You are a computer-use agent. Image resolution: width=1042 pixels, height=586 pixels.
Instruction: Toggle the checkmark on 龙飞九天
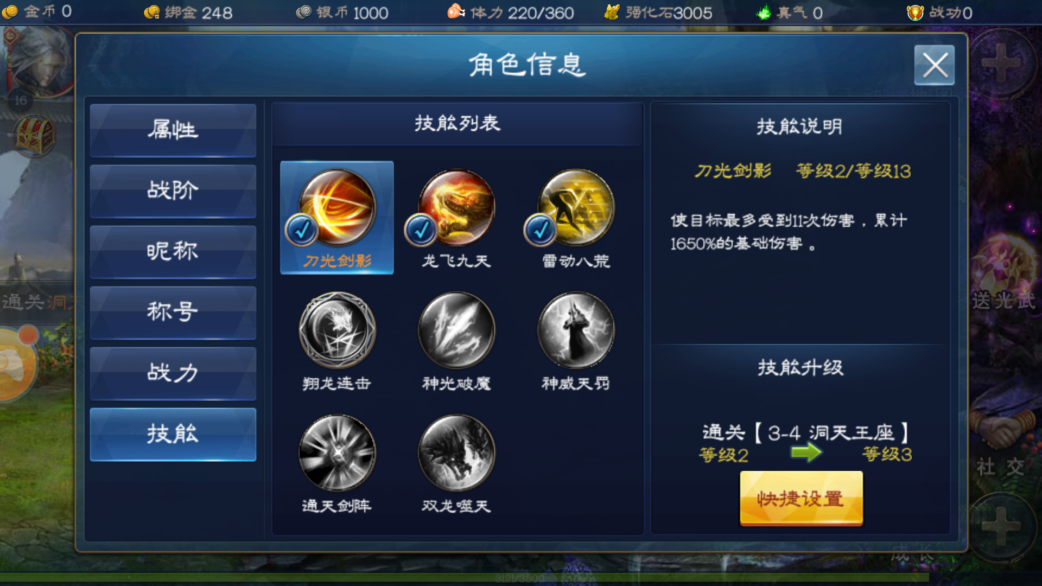pyautogui.click(x=421, y=230)
